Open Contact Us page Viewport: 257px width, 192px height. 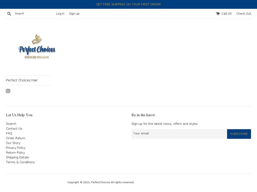14,129
